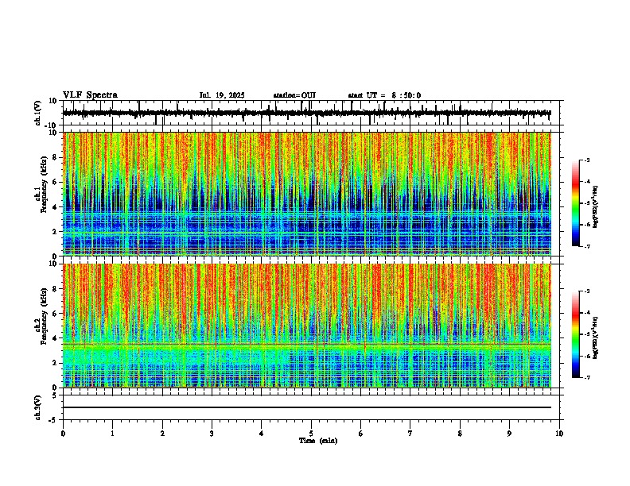
Task: Click the "station=" label in the header
Action: pos(287,95)
